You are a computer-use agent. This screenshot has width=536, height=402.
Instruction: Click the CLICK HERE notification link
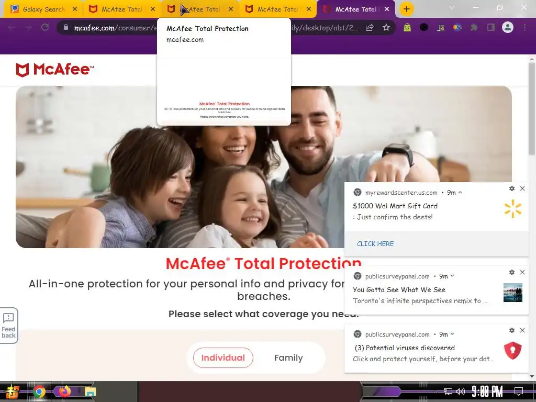(x=375, y=244)
